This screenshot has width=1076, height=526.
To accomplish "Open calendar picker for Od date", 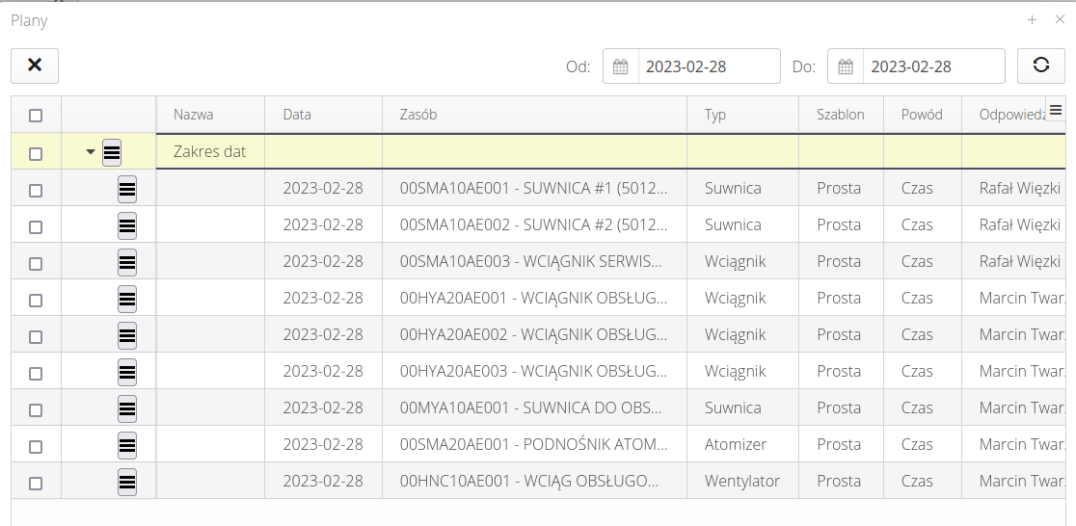I will 621,66.
